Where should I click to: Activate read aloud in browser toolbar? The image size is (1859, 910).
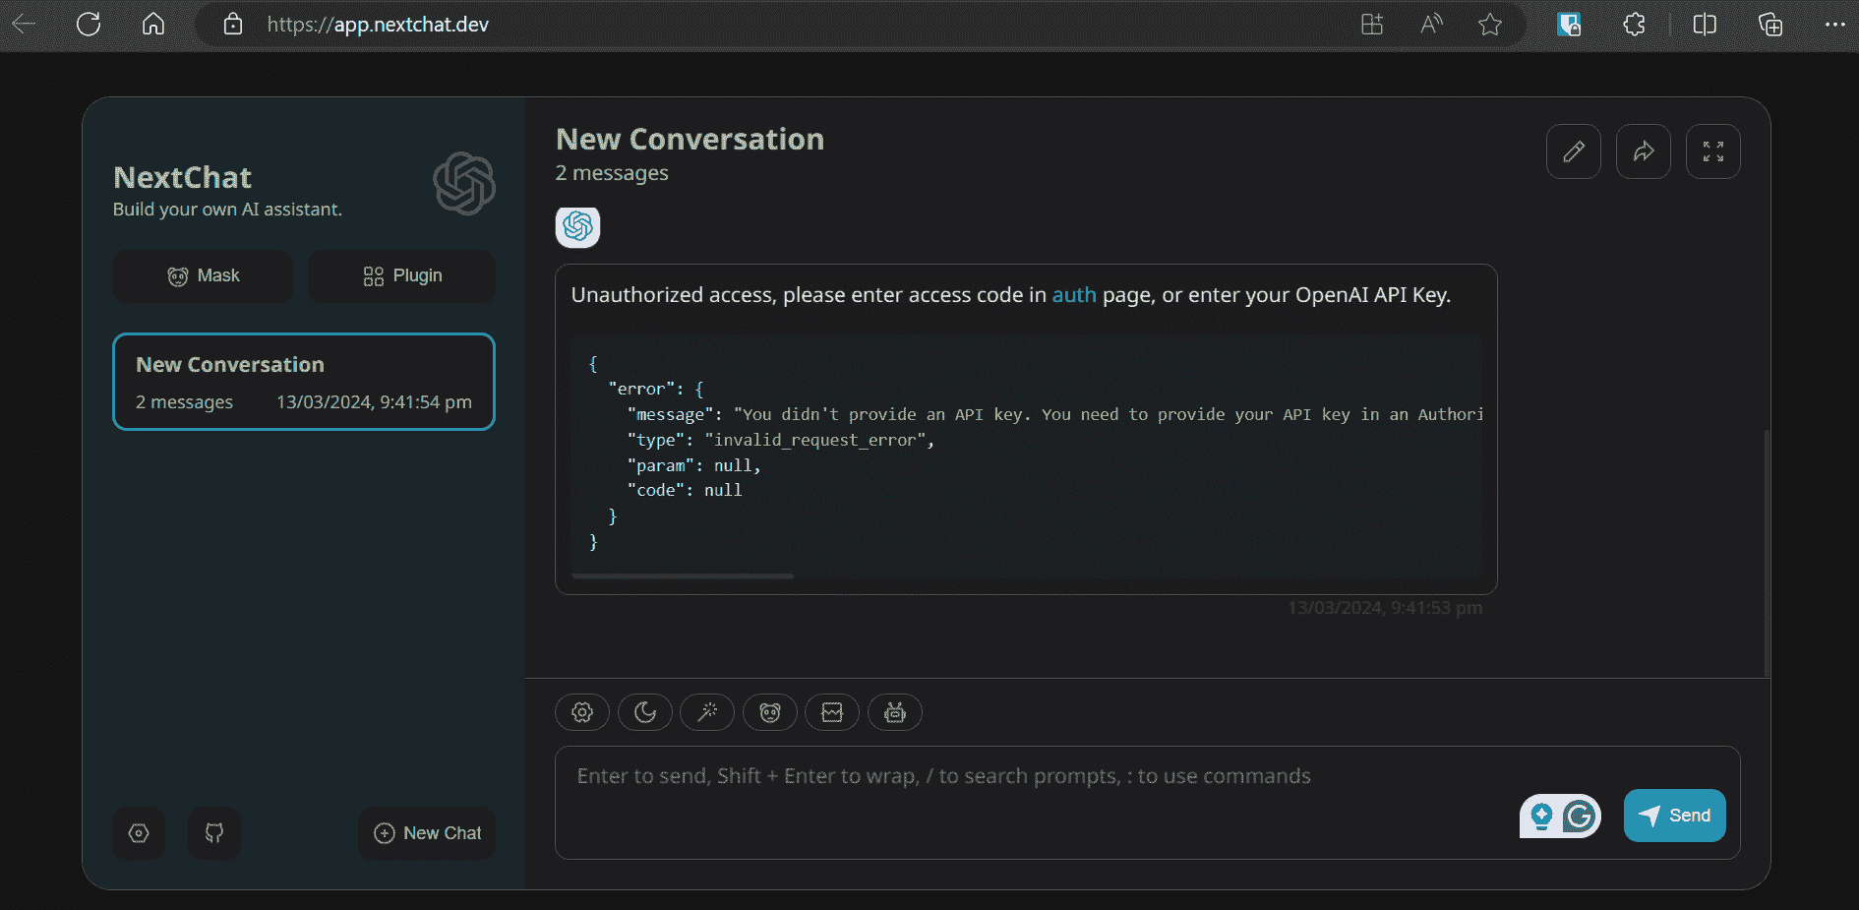coord(1431,24)
